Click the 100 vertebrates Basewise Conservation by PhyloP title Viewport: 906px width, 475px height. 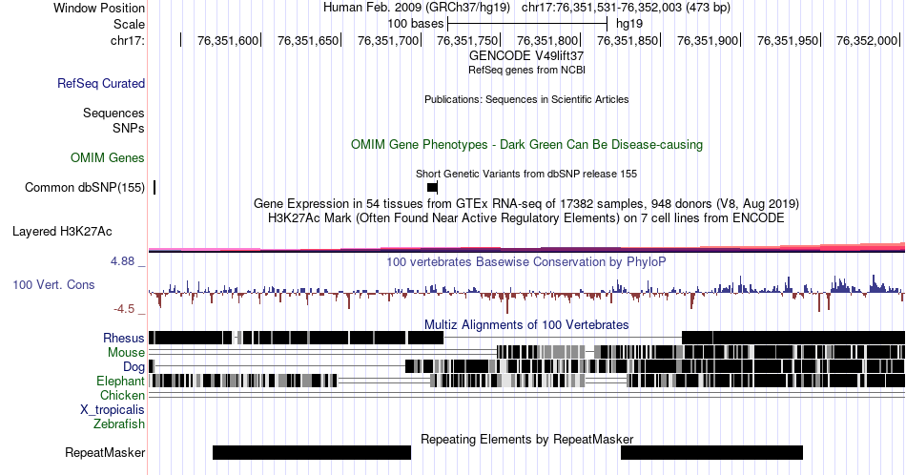526,261
